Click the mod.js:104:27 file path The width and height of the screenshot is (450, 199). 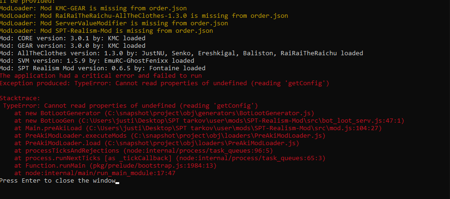[234, 128]
